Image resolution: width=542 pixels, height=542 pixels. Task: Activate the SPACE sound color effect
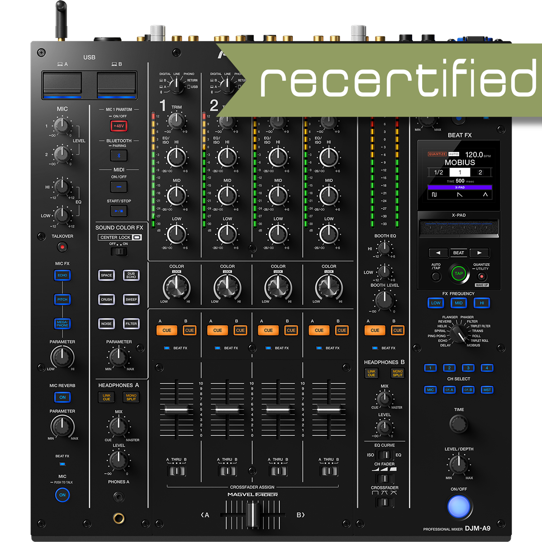[x=106, y=276]
